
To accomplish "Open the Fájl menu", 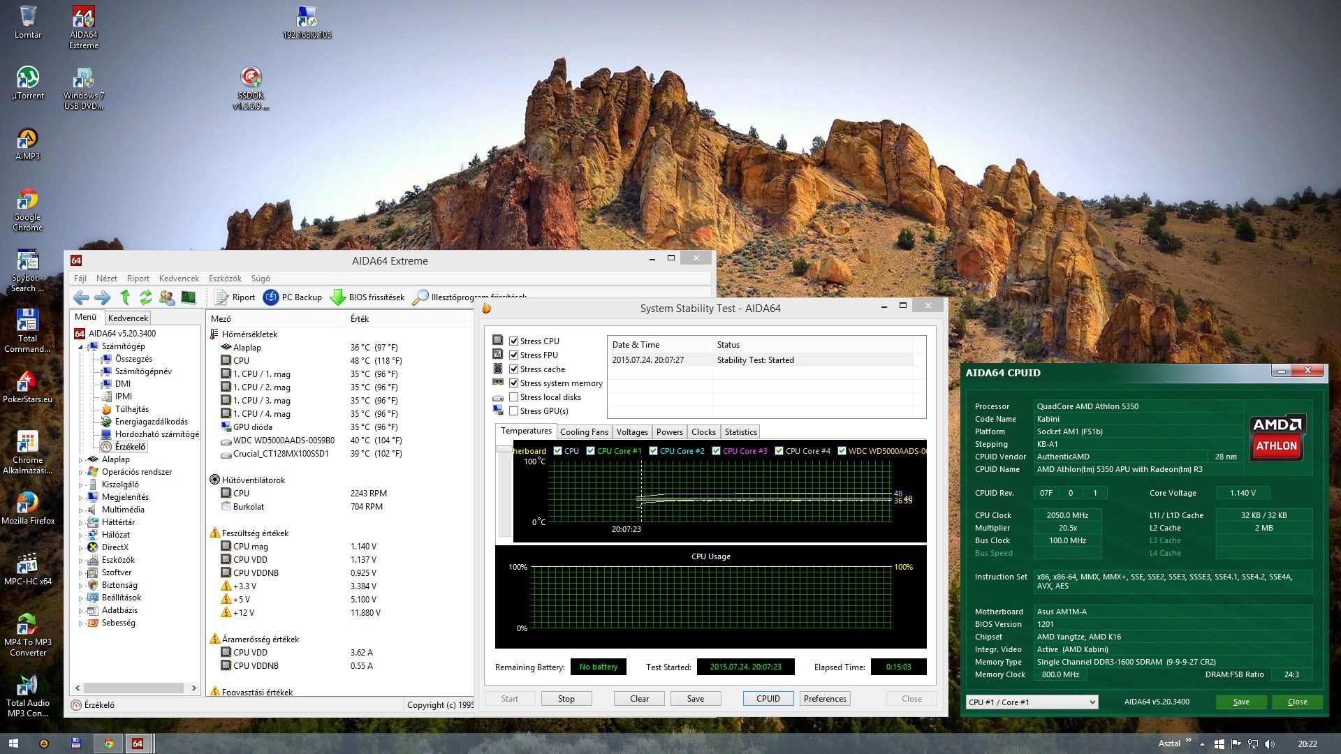I will tap(80, 279).
